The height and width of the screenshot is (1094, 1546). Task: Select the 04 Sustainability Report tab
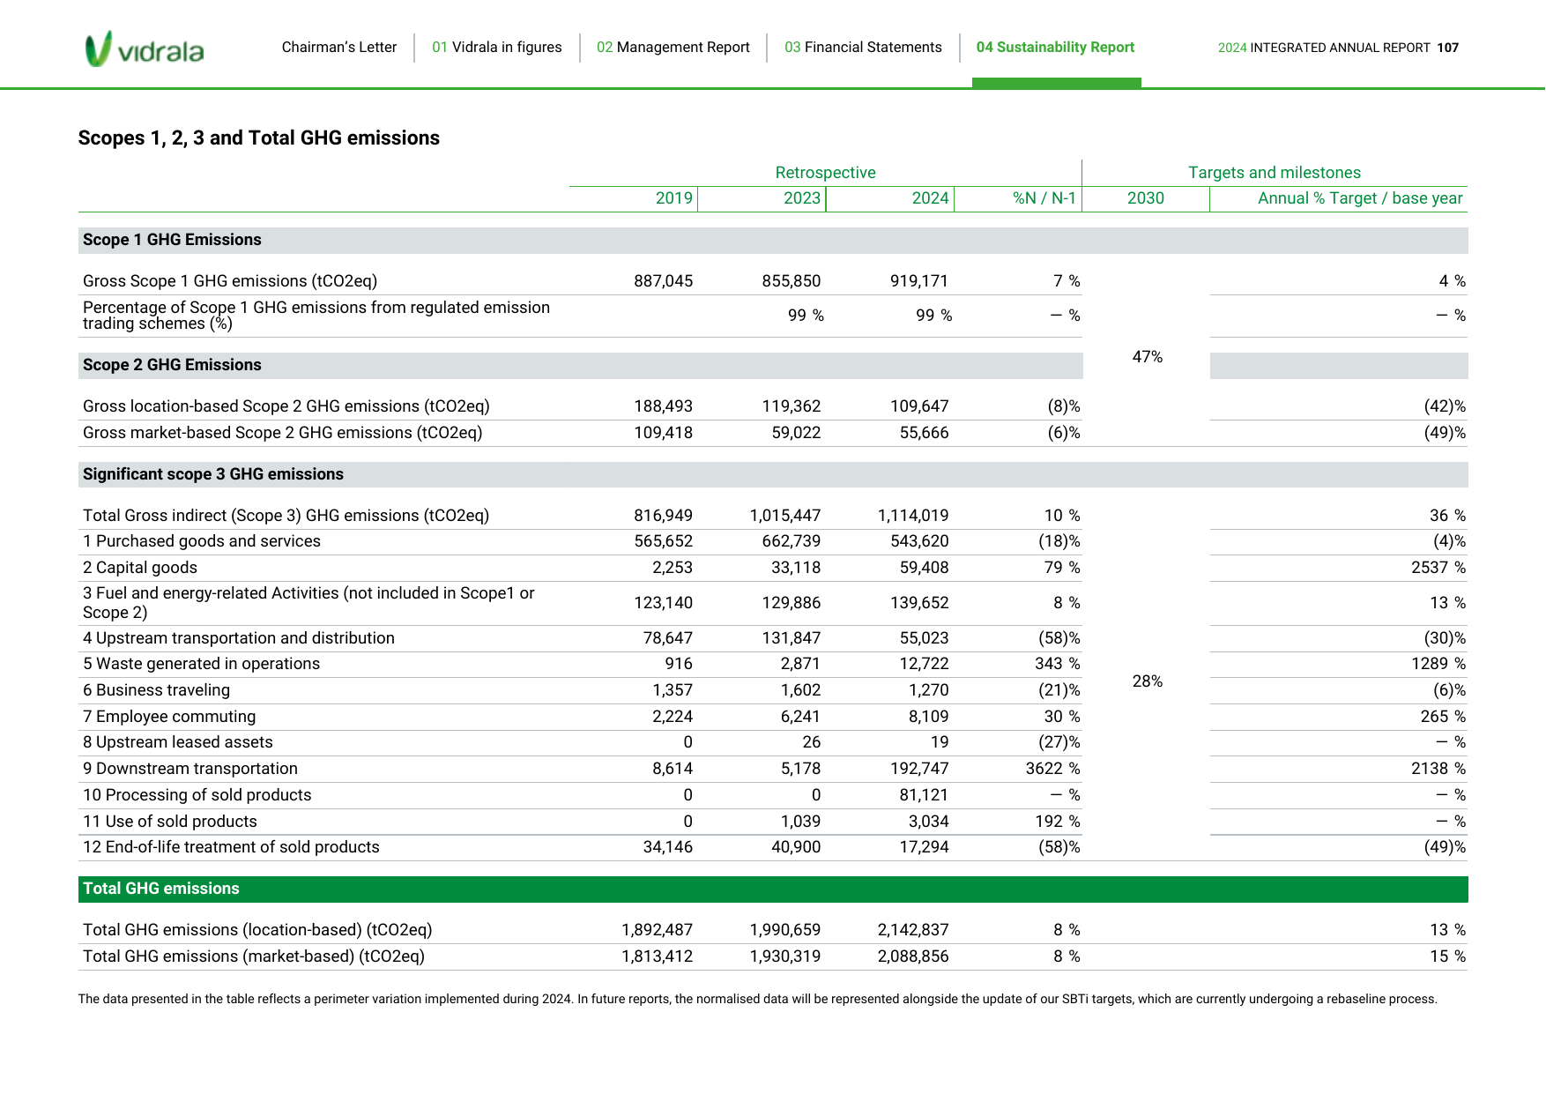point(1055,48)
